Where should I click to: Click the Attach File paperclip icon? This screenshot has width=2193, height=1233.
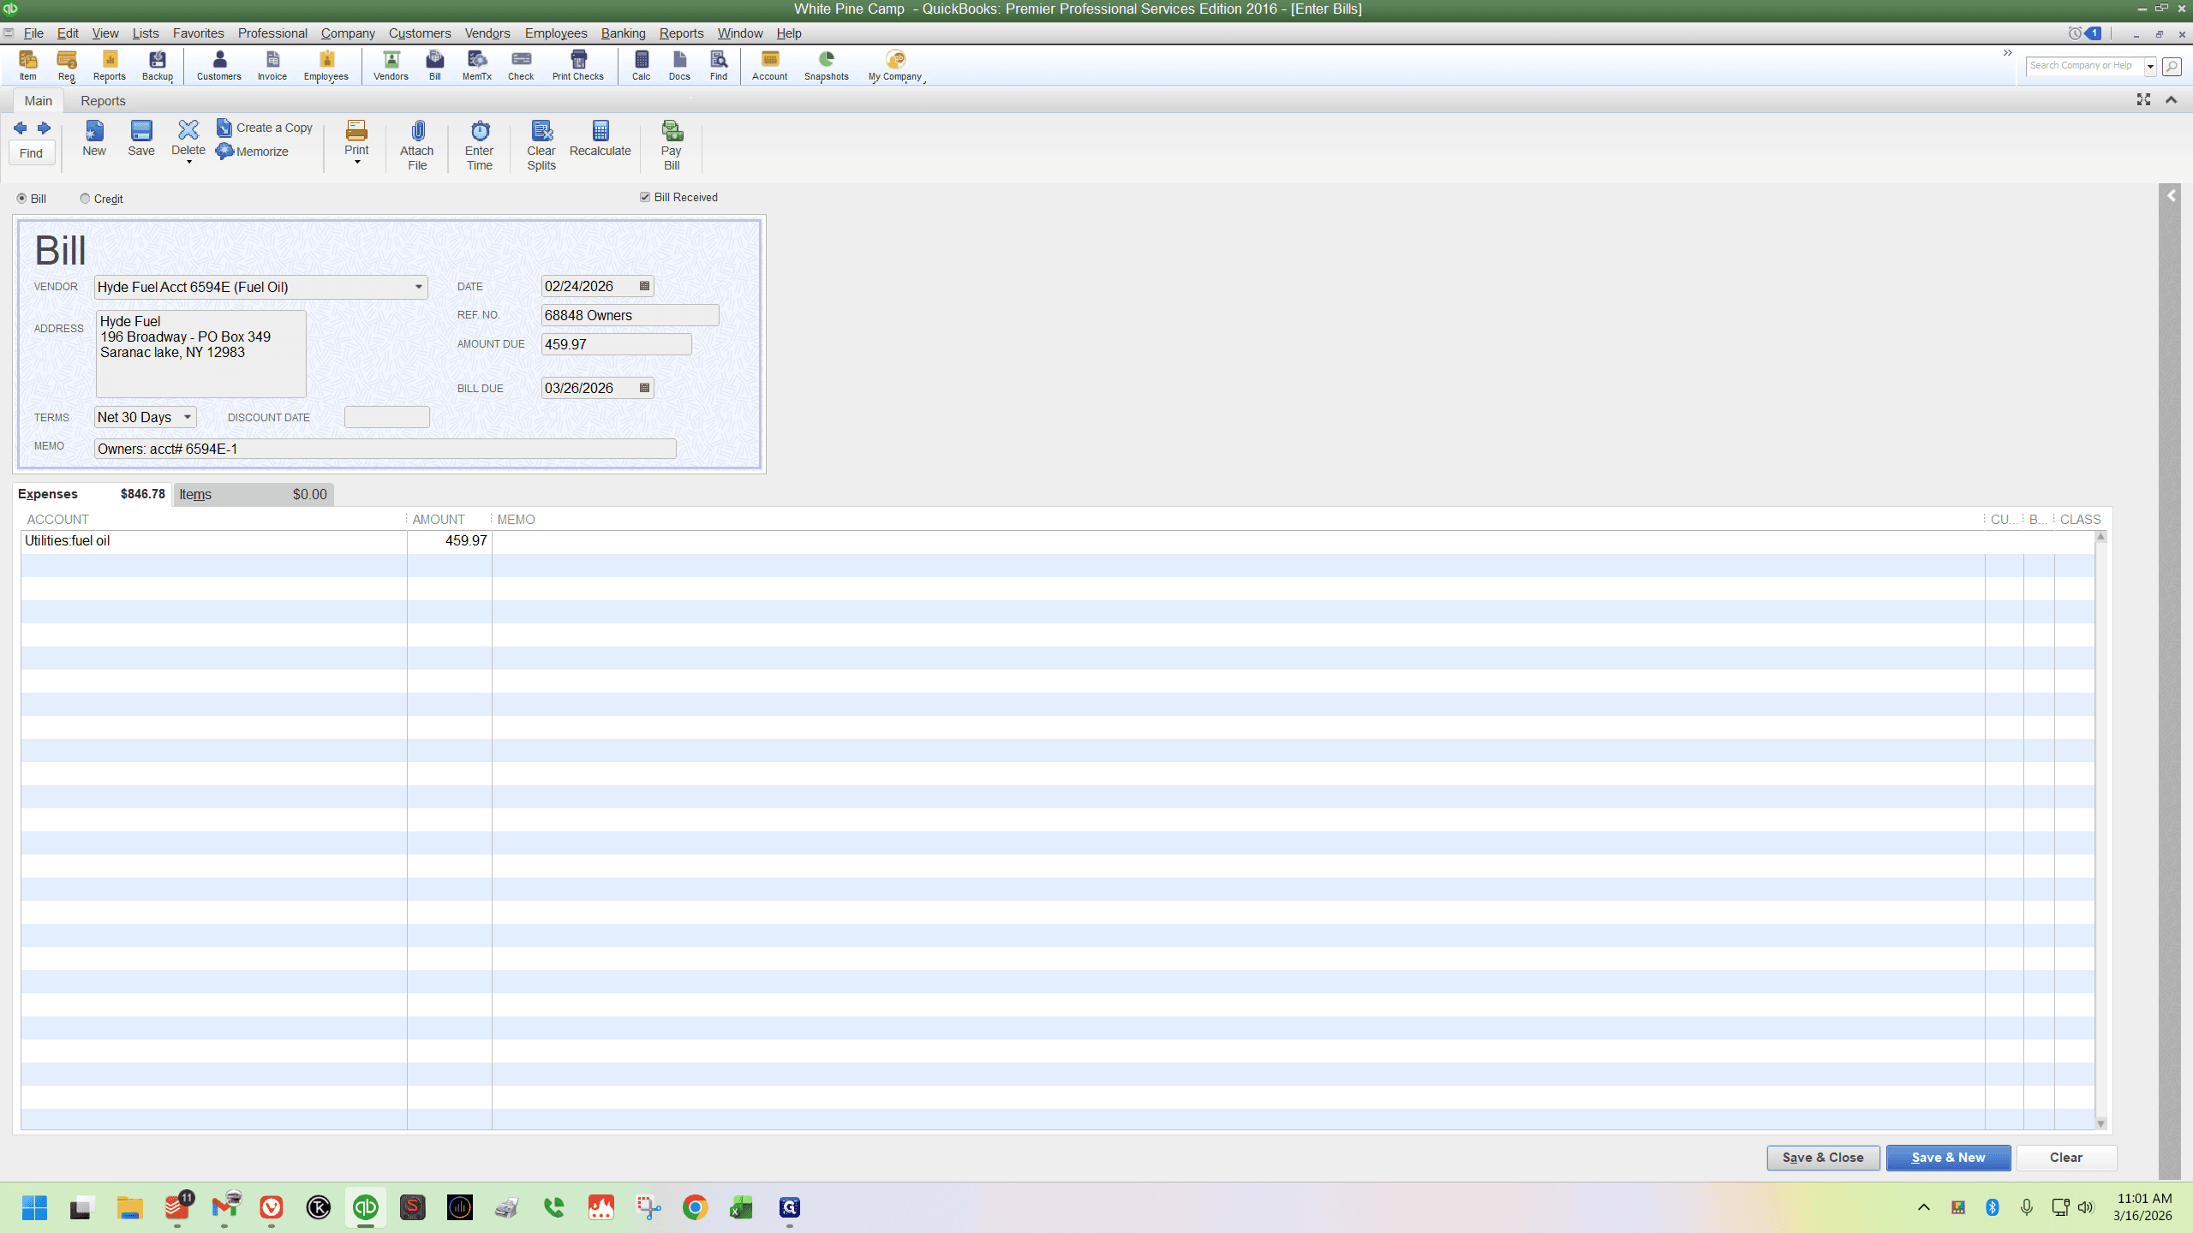pos(417,131)
